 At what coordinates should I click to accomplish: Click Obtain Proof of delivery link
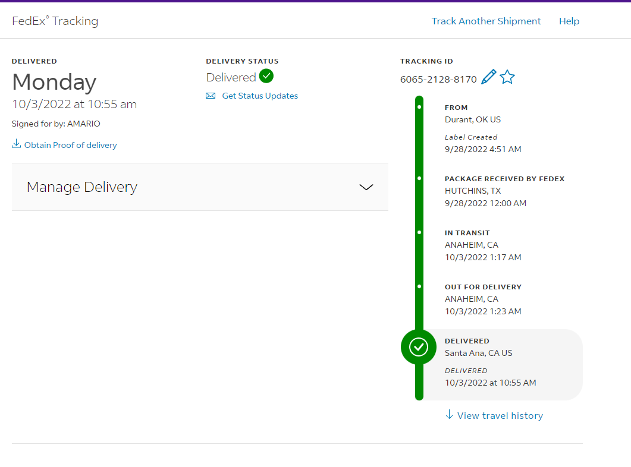[70, 145]
